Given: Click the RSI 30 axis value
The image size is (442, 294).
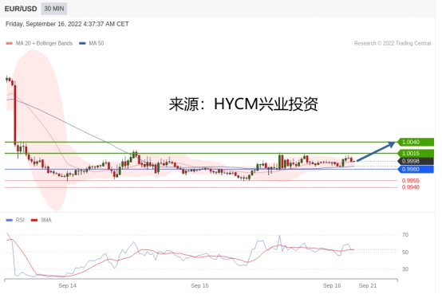Looking at the screenshot, I should 405,269.
